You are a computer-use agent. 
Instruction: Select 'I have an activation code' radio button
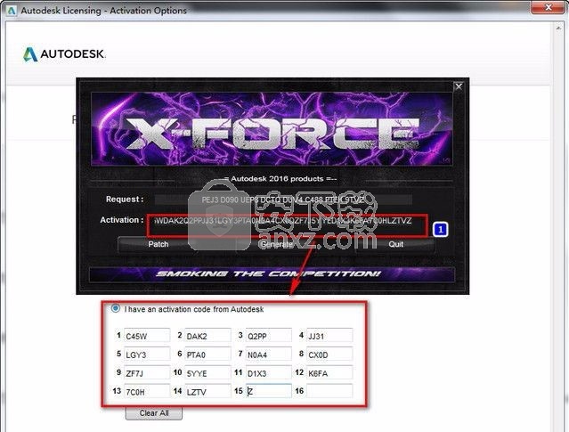[116, 308]
